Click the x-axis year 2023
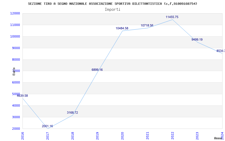225x141 pixels. pyautogui.click(x=197, y=136)
